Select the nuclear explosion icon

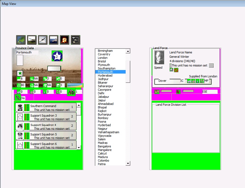[64, 40]
